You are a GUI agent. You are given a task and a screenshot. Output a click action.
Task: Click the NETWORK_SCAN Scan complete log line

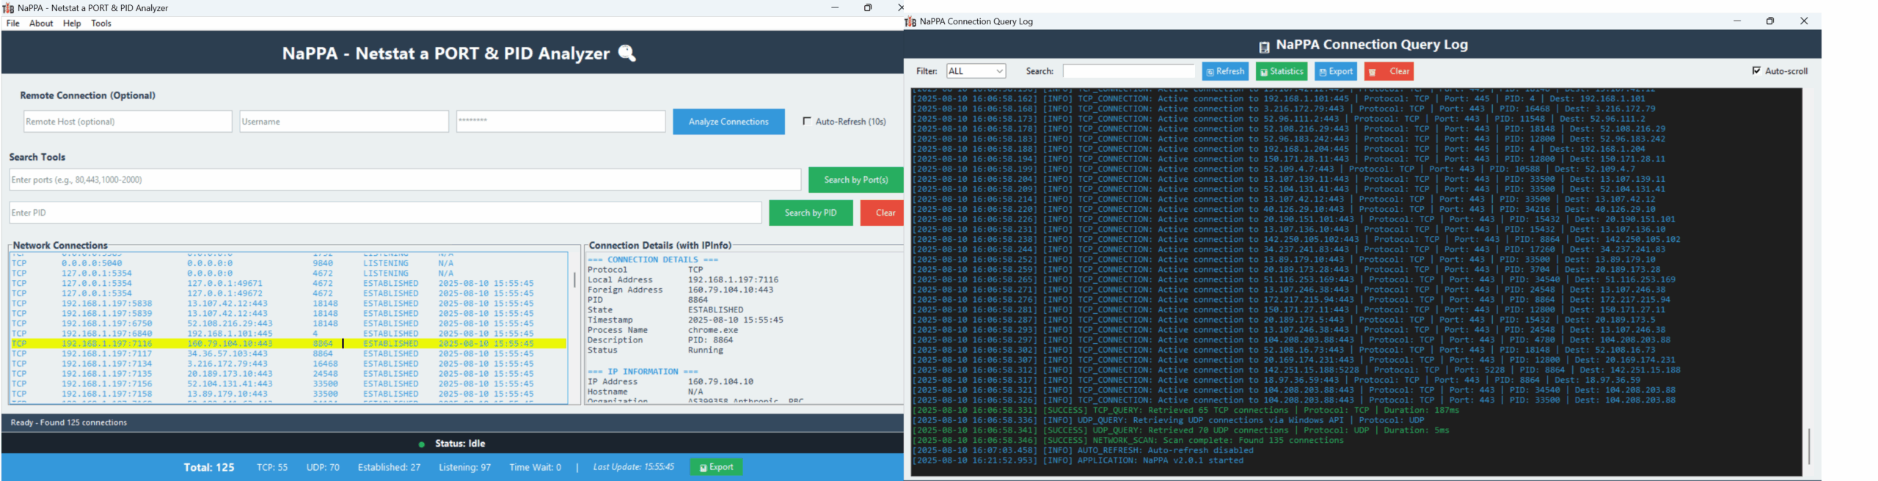[1128, 441]
